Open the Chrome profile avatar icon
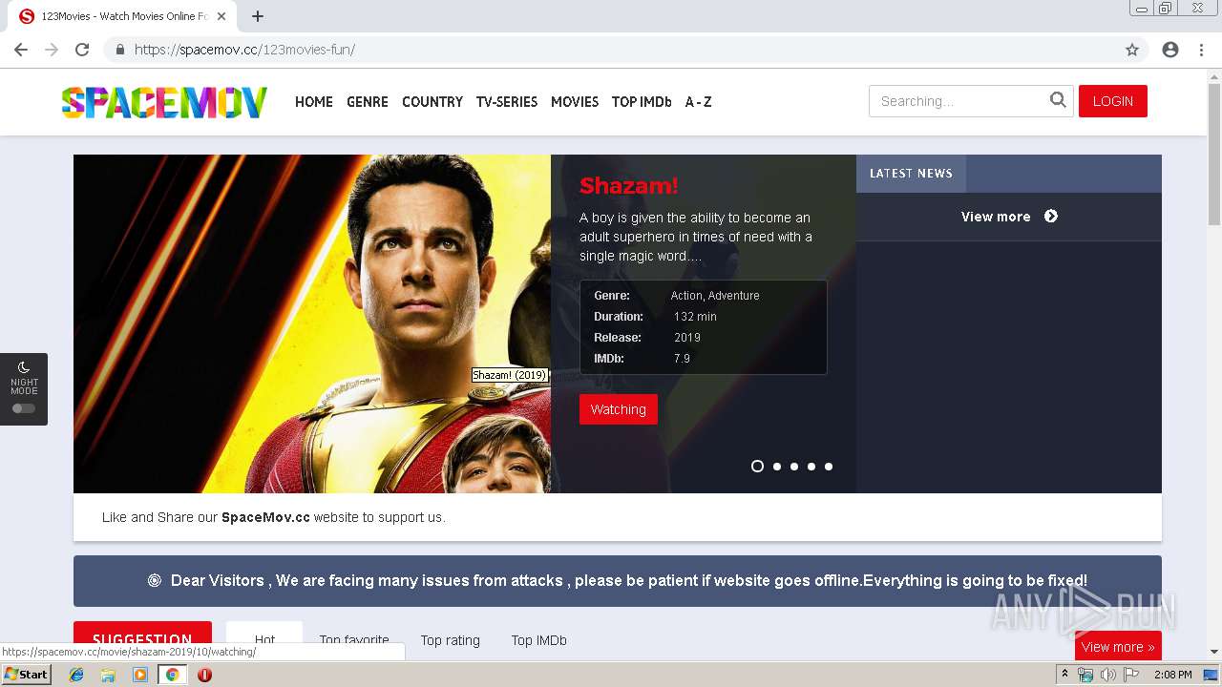This screenshot has width=1222, height=687. click(x=1170, y=50)
